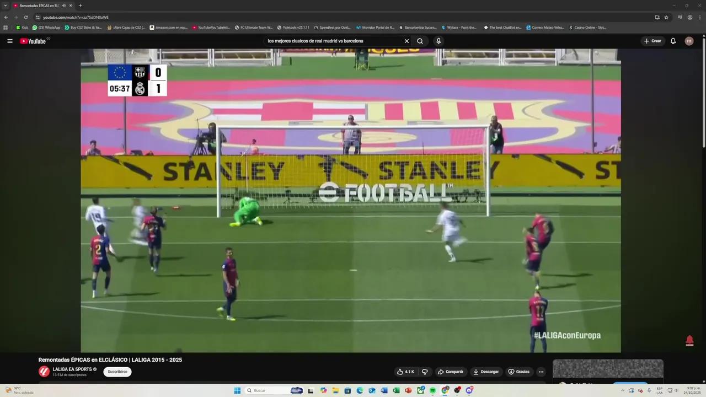
Task: Open the WhatsApp bookmark
Action: pos(46,27)
